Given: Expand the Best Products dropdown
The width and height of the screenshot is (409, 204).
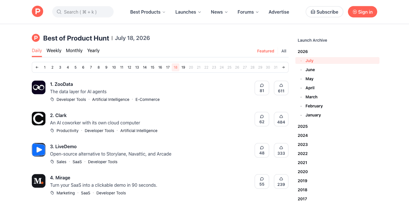Looking at the screenshot, I should pyautogui.click(x=148, y=12).
